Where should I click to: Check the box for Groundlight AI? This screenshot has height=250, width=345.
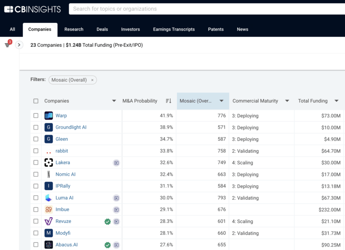36,127
